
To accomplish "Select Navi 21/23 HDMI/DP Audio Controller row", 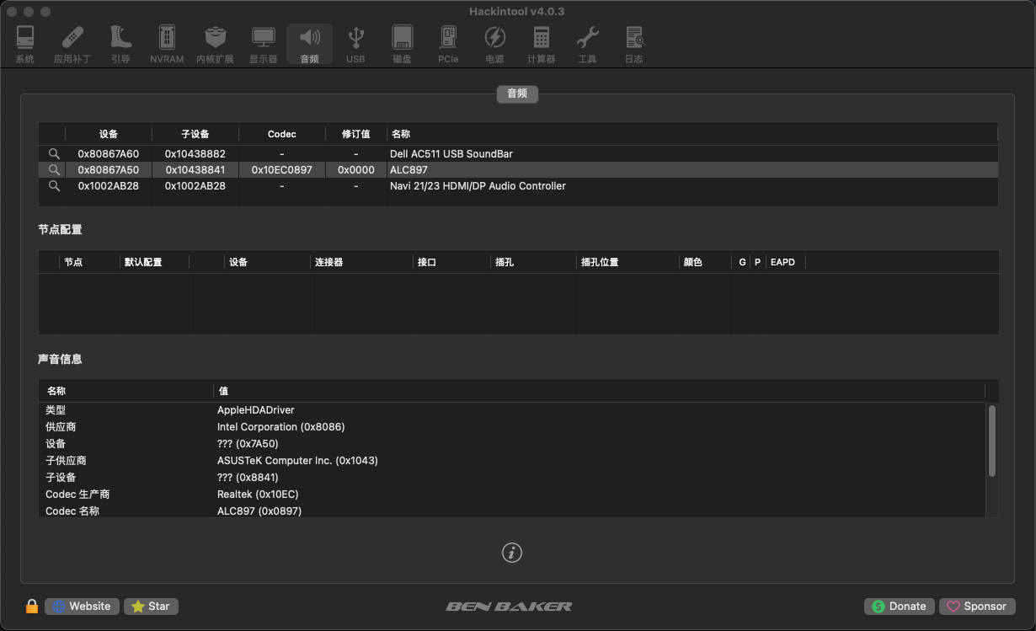I will (518, 186).
